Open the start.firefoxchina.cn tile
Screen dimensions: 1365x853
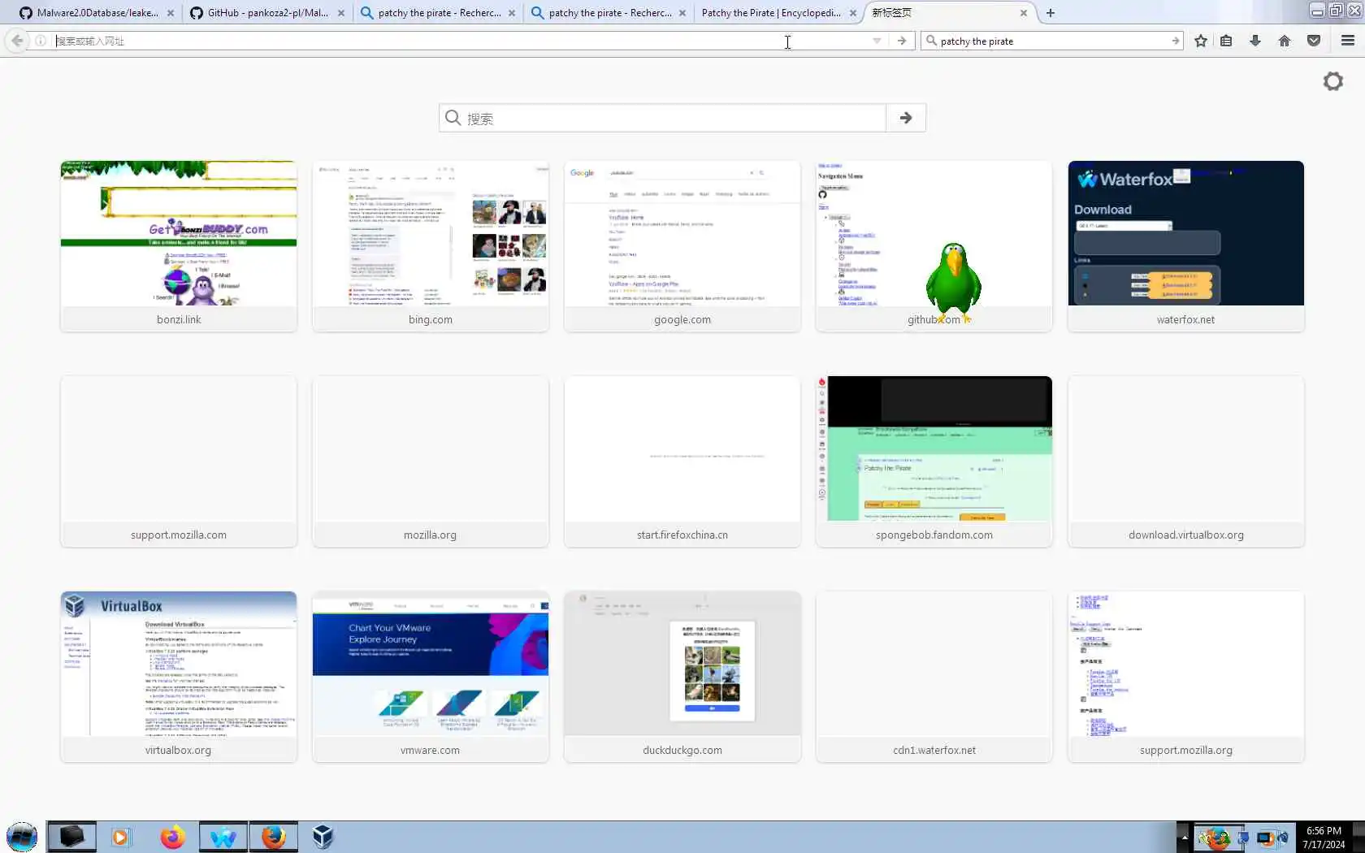(682, 461)
